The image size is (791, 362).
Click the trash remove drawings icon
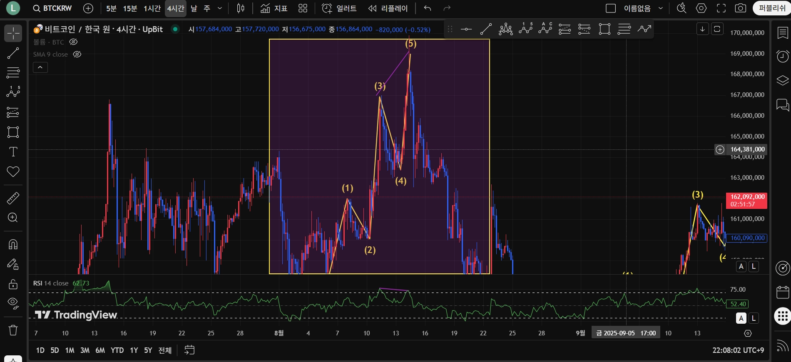coord(13,330)
